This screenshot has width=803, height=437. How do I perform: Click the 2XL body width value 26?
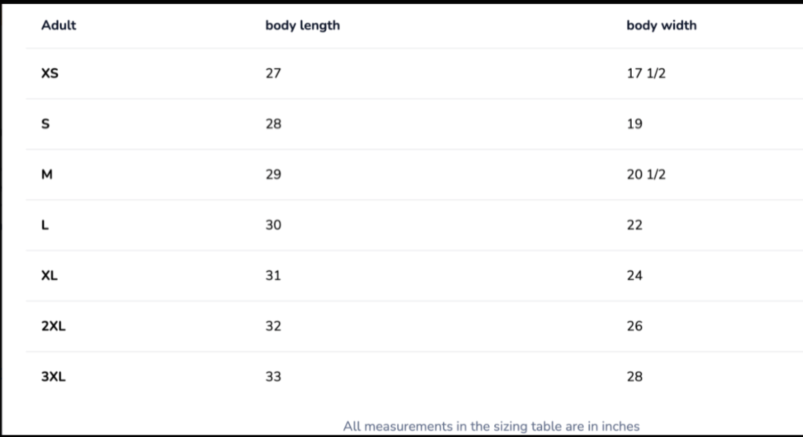click(634, 326)
